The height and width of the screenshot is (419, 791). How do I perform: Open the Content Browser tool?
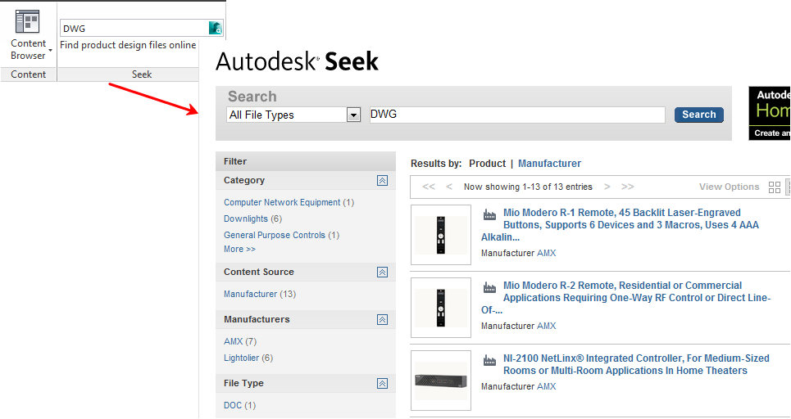click(x=29, y=35)
